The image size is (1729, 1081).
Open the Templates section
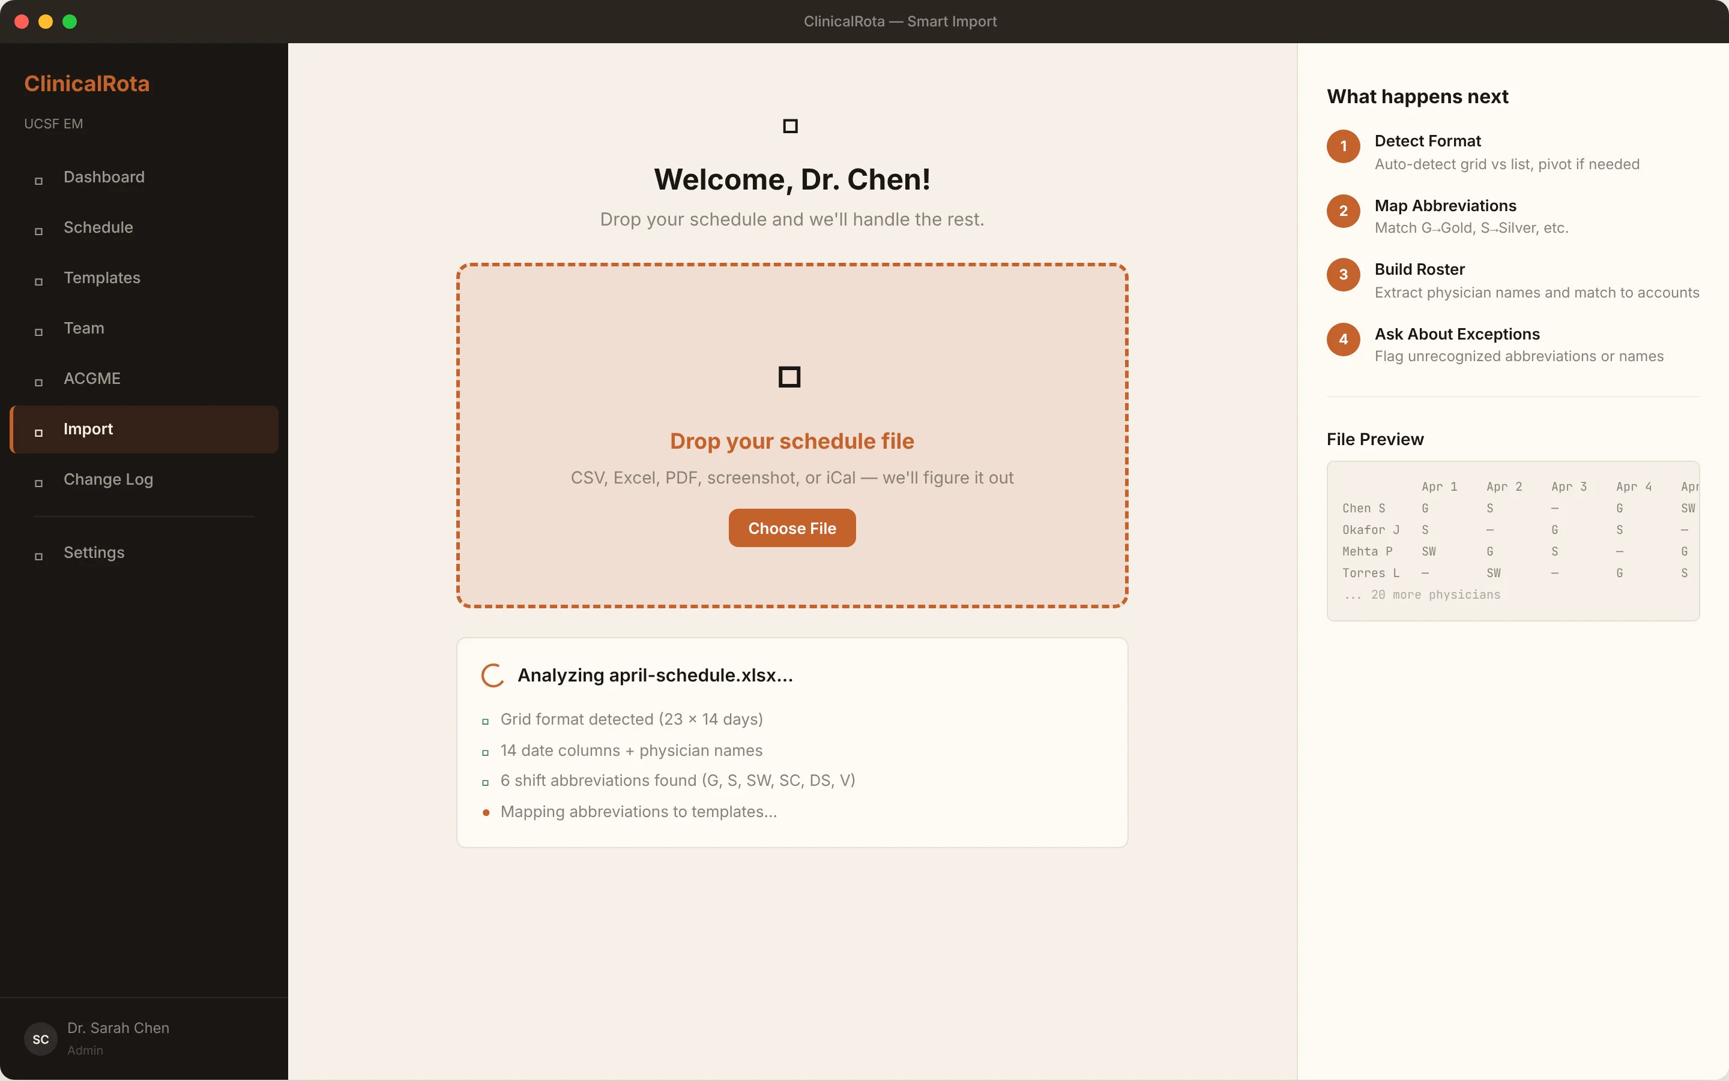tap(101, 277)
